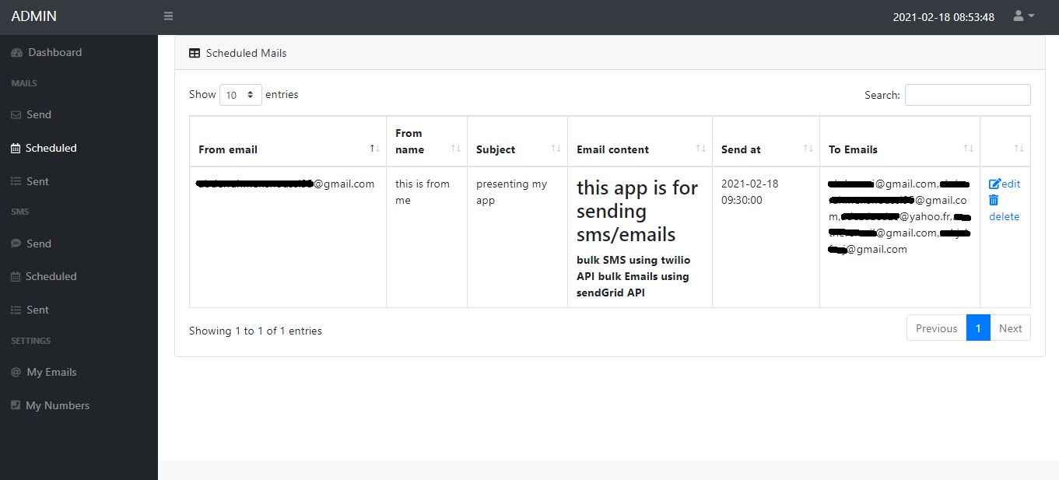
Task: Click the chat bubble icon for SMS Send
Action: tap(16, 244)
